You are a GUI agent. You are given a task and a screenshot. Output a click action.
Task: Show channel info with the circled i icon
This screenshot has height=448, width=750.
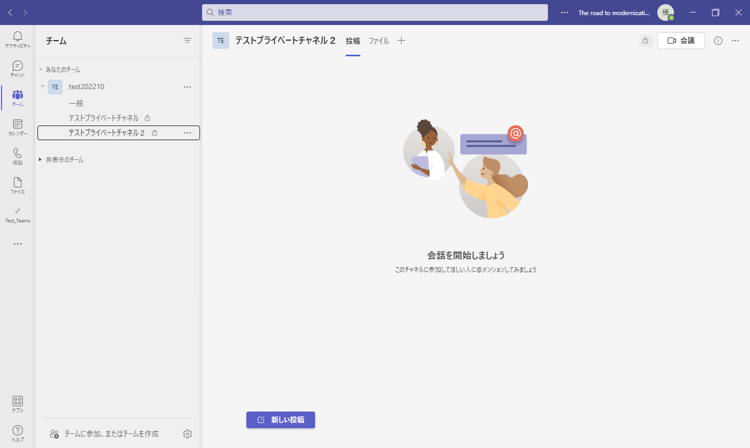(718, 41)
